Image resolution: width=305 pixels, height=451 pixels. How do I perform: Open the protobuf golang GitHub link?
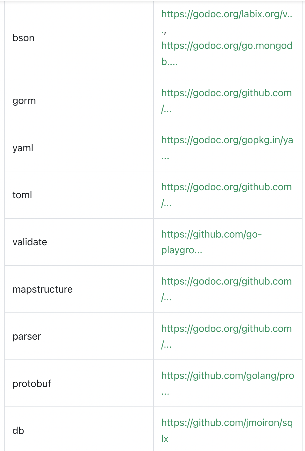pyautogui.click(x=227, y=376)
